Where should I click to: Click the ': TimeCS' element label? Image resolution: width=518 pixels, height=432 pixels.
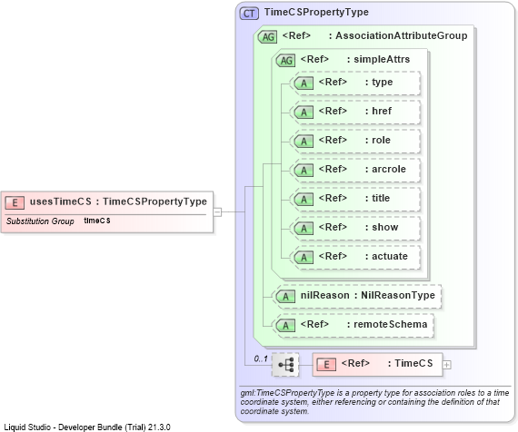tap(410, 363)
